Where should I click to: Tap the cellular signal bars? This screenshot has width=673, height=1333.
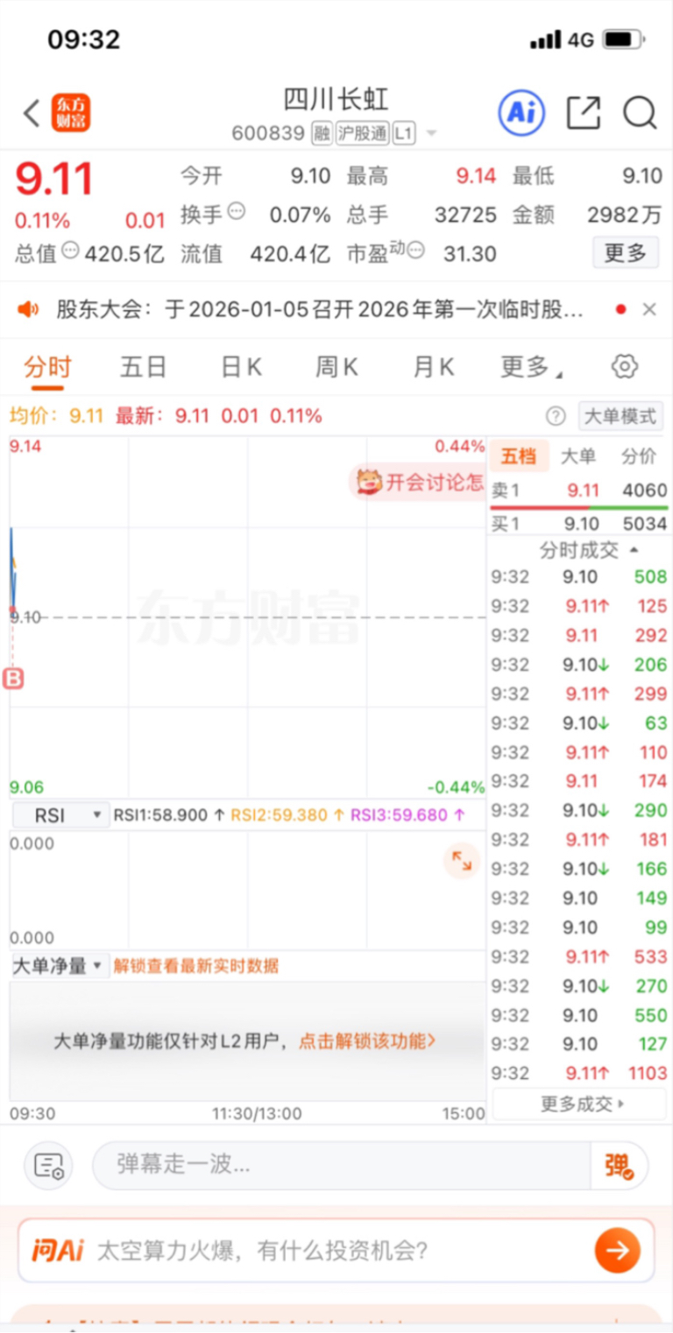[x=546, y=39]
